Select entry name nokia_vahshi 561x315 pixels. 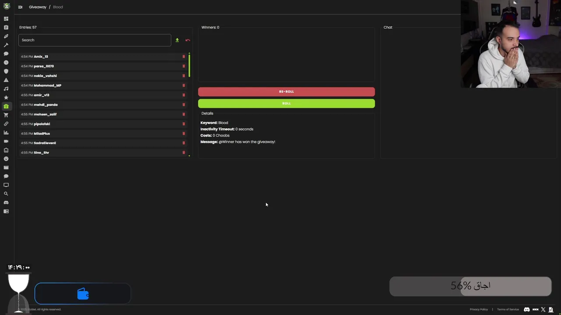[x=45, y=76]
